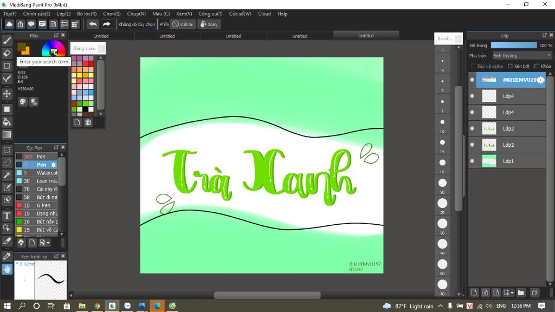This screenshot has width=555, height=312.
Task: Click the palette icon under the hex color value
Action: pos(23,102)
